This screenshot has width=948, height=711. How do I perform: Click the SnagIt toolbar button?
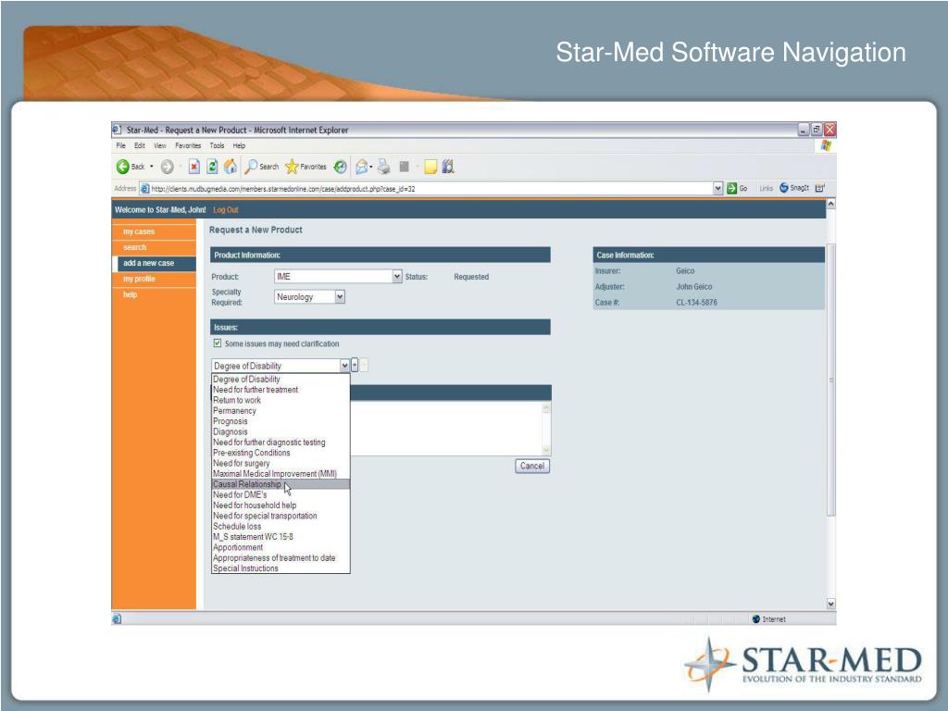(795, 188)
